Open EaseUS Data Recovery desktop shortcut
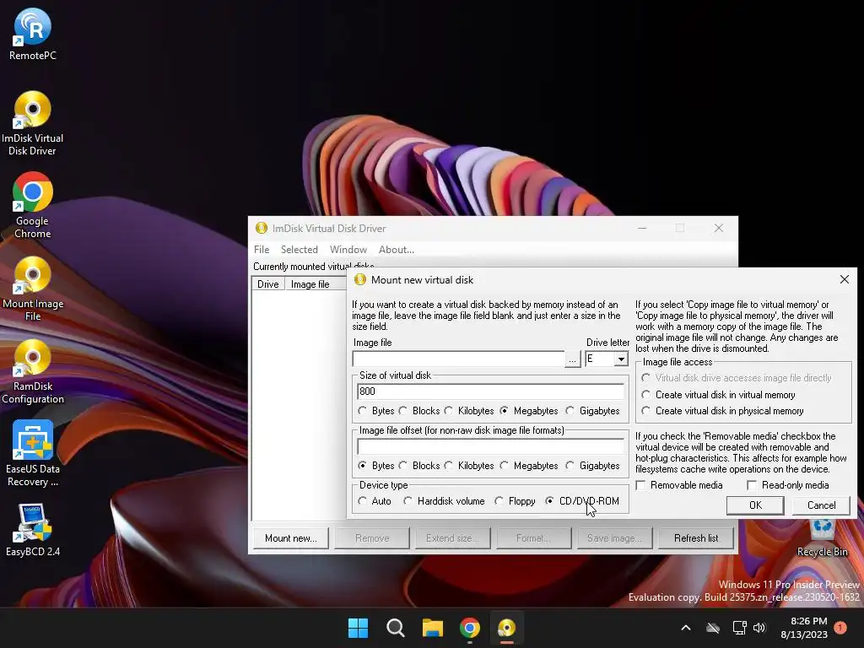 click(x=33, y=453)
